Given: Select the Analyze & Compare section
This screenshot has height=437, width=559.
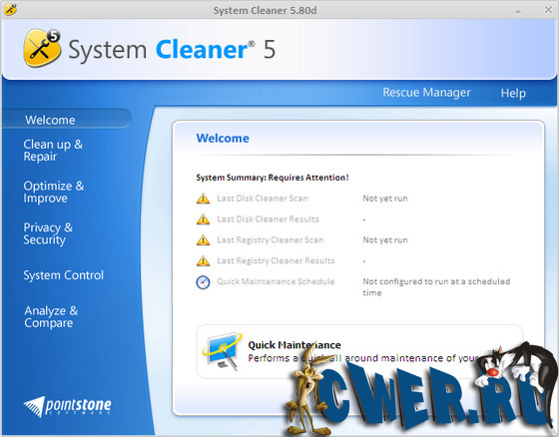Looking at the screenshot, I should [51, 316].
